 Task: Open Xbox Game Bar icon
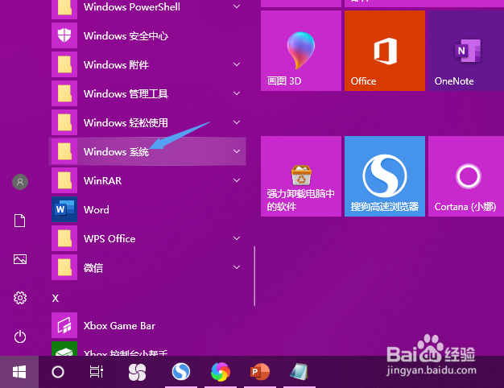(64, 325)
